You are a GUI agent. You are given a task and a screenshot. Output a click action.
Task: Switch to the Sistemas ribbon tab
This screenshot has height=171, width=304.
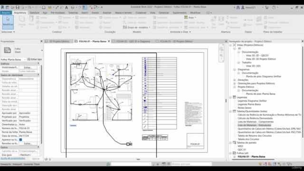tap(73, 13)
